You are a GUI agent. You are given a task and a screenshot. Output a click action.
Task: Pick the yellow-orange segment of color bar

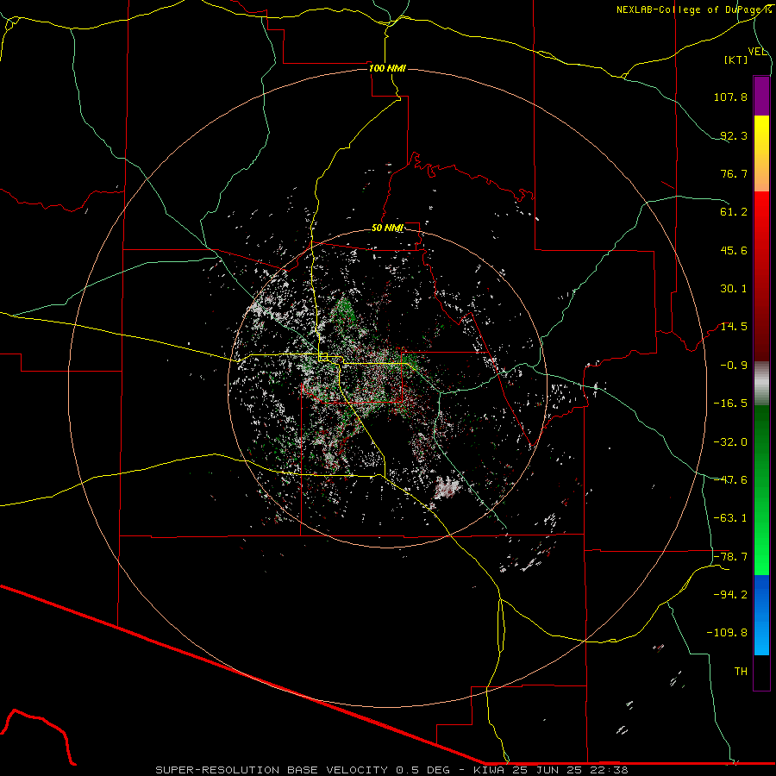761,153
